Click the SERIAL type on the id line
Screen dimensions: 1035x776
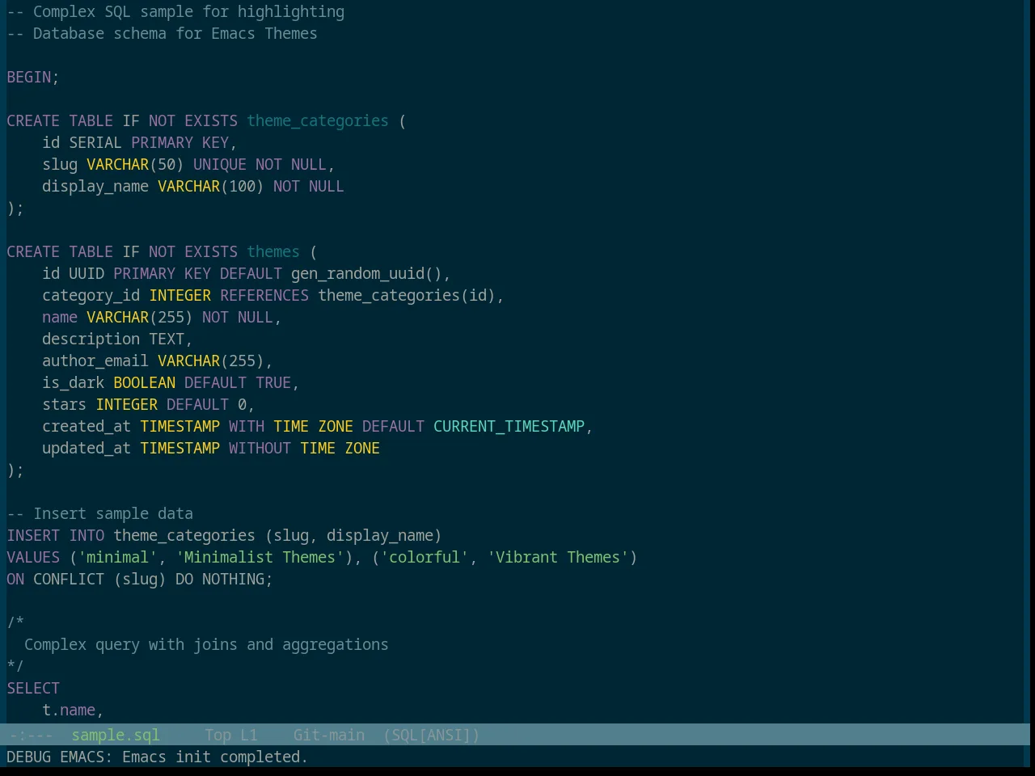[x=95, y=142]
